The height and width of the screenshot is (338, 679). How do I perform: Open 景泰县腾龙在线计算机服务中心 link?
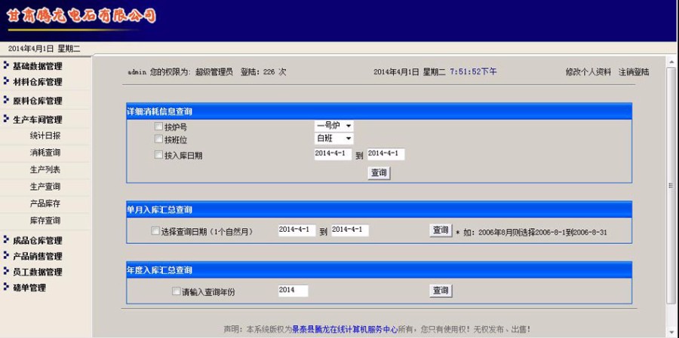tap(345, 330)
